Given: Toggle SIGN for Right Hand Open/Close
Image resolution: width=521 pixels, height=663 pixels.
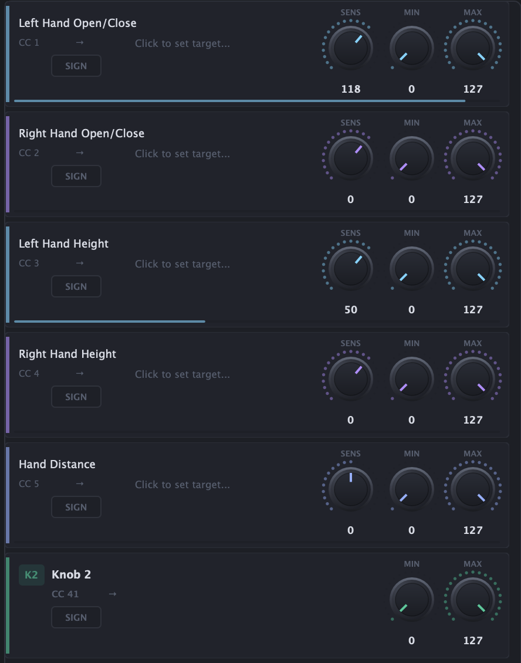Looking at the screenshot, I should click(76, 177).
